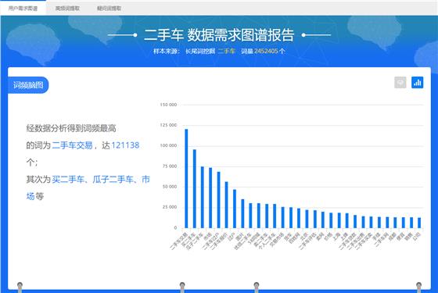
Task: Click 二手车交易 x-axis label under chart
Action: coord(179,241)
